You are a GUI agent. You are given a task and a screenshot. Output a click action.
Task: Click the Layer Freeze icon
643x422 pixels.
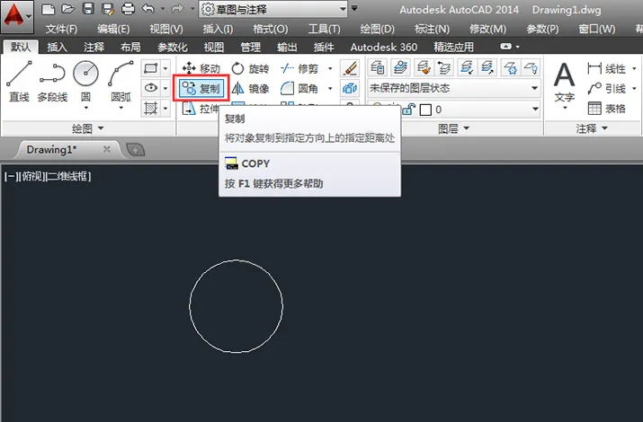[x=511, y=68]
